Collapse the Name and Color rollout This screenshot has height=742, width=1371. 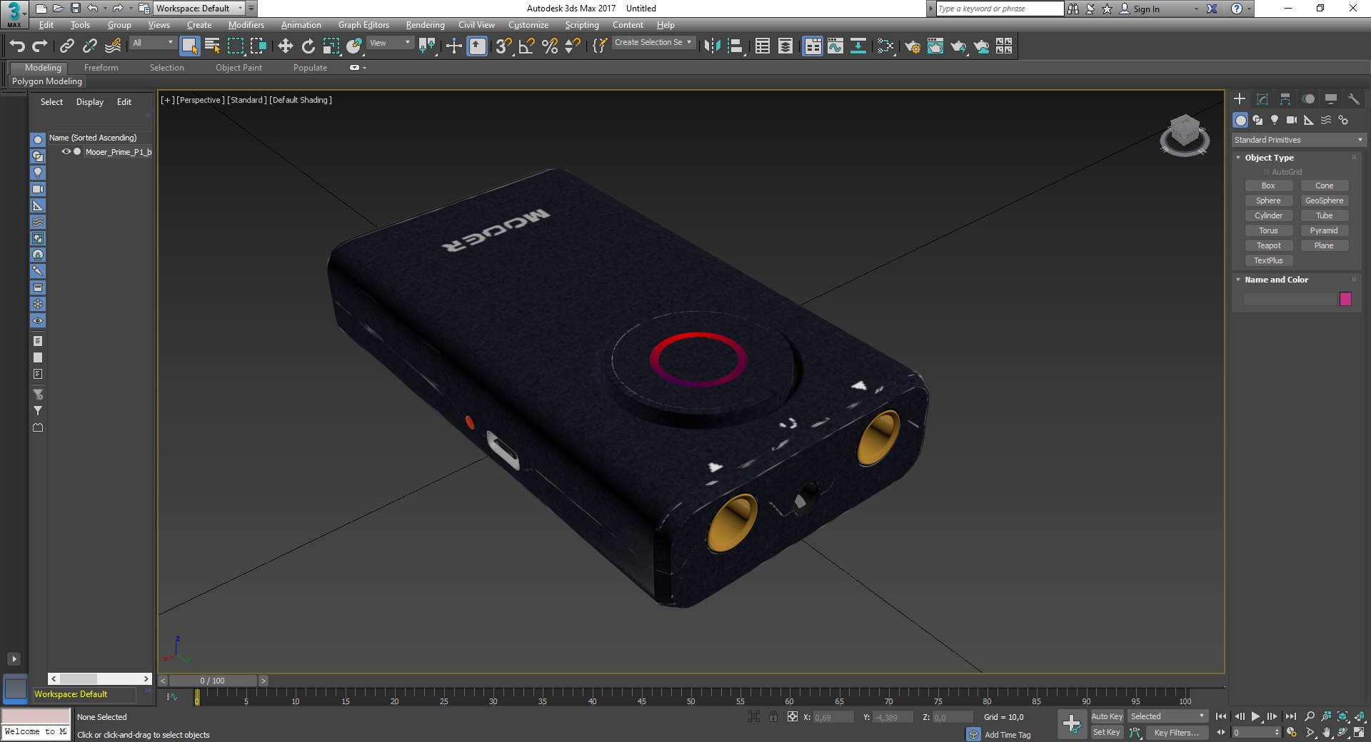[x=1238, y=280]
